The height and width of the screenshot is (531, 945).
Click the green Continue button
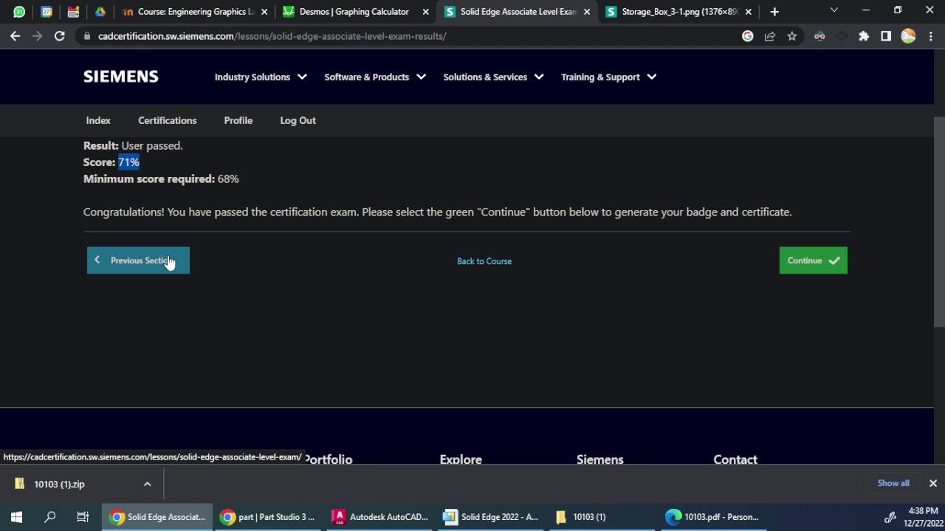point(813,260)
